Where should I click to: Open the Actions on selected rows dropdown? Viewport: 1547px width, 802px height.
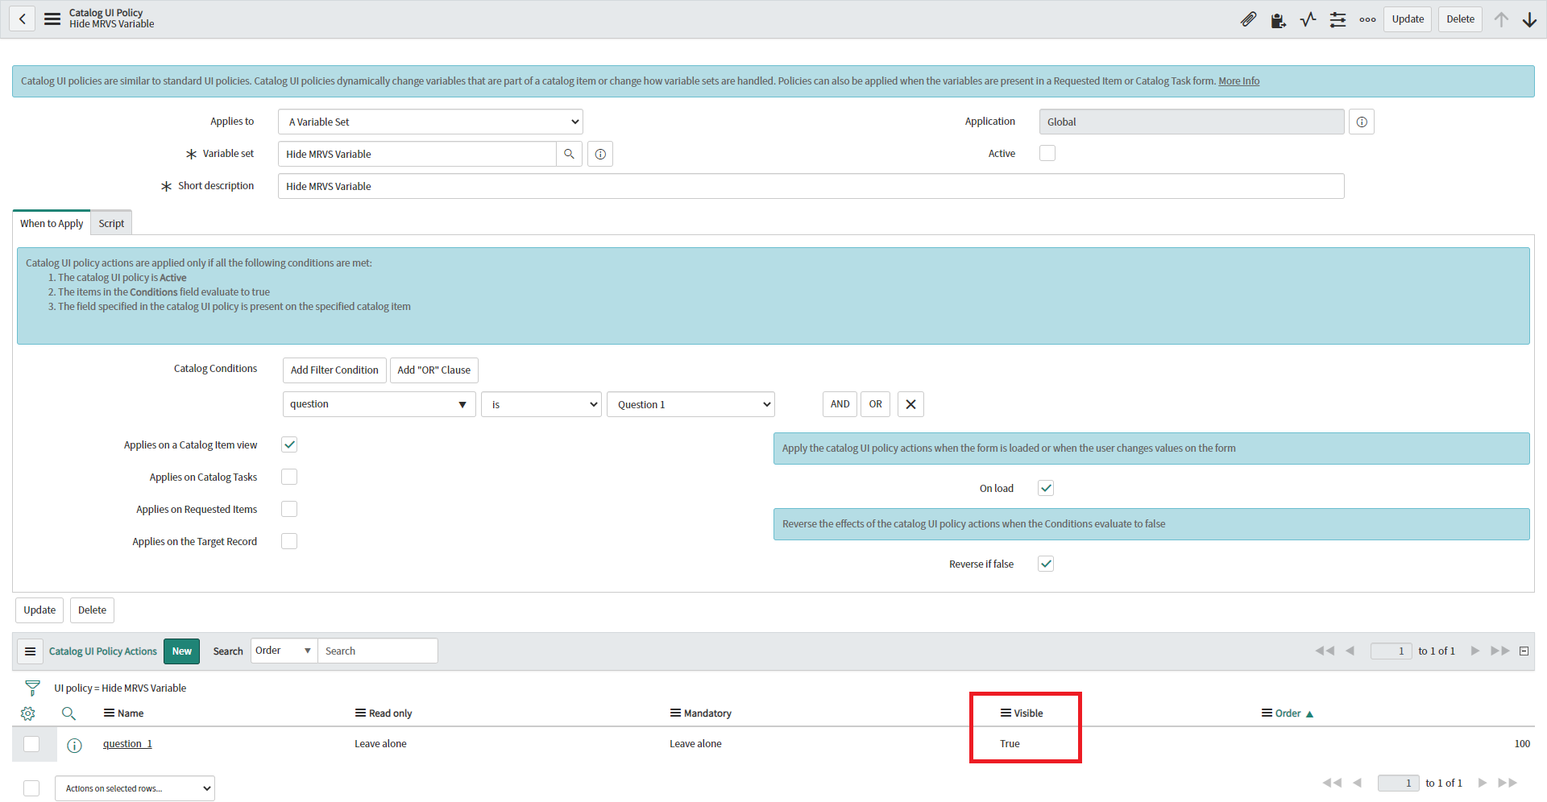[x=134, y=788]
